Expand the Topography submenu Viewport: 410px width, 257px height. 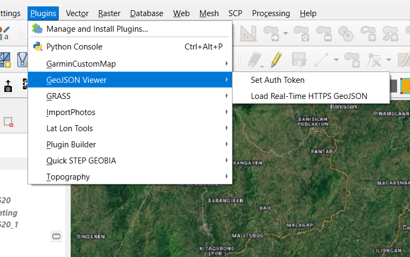[130, 177]
